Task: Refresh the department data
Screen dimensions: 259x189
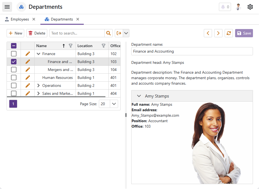Action: point(229,33)
